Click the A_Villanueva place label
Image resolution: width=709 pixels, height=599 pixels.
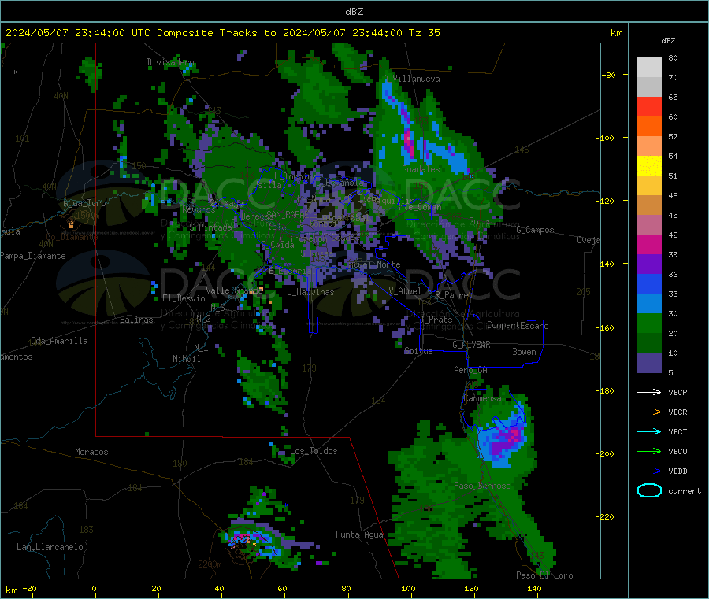pyautogui.click(x=411, y=79)
